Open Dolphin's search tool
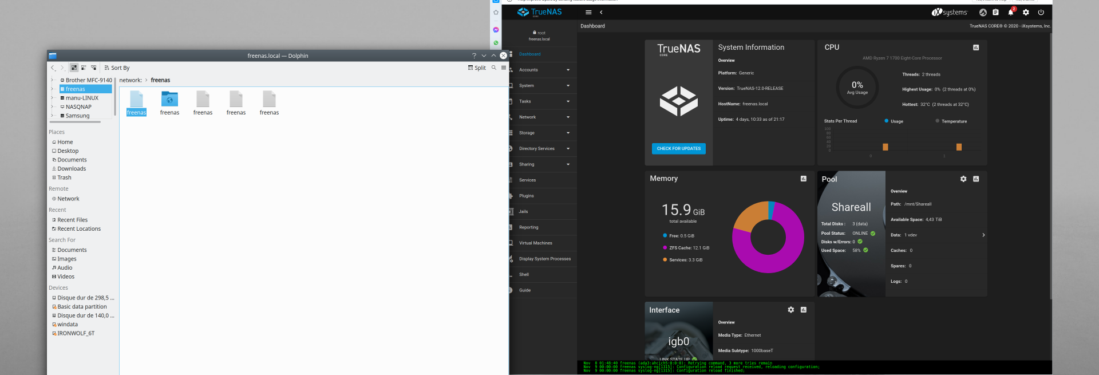 494,68
